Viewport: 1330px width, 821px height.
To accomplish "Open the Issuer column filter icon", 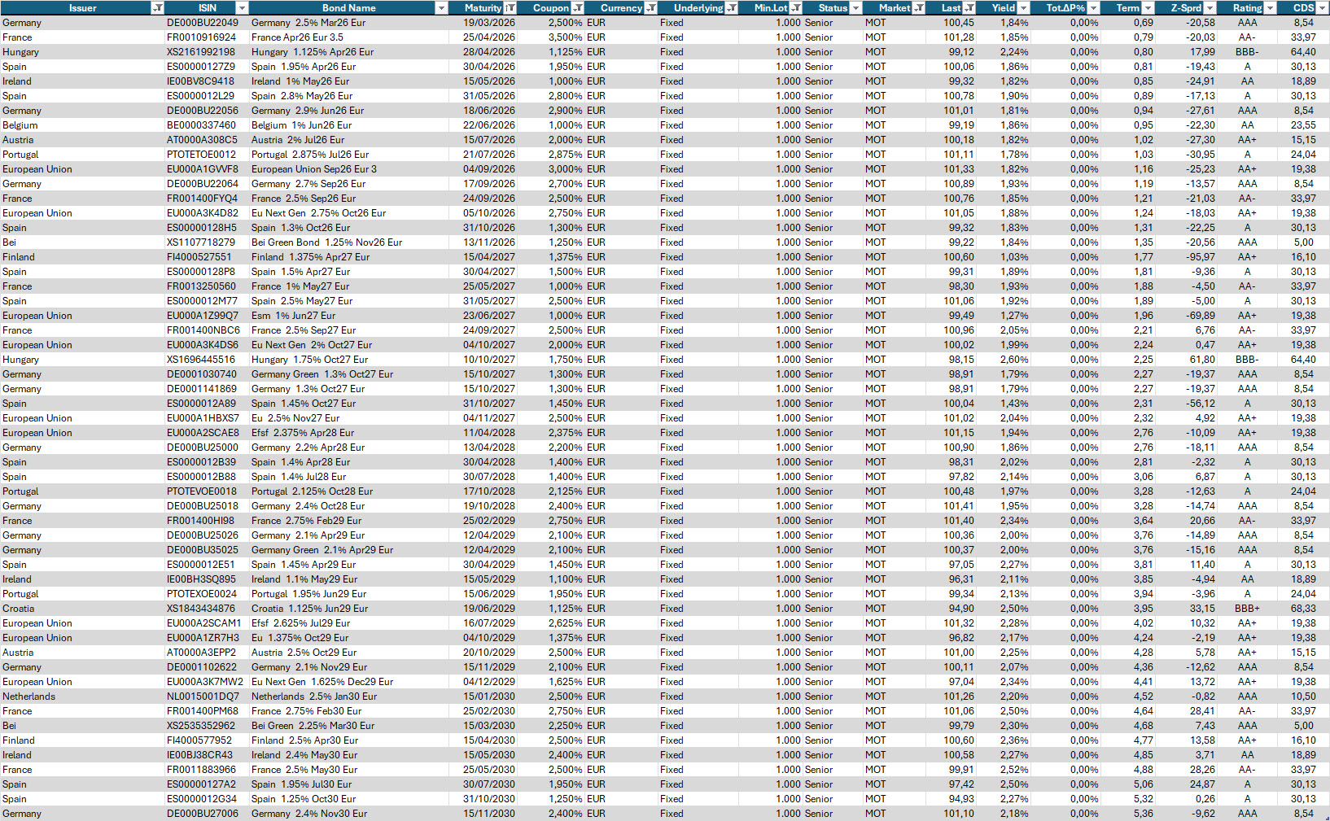I will pos(157,8).
